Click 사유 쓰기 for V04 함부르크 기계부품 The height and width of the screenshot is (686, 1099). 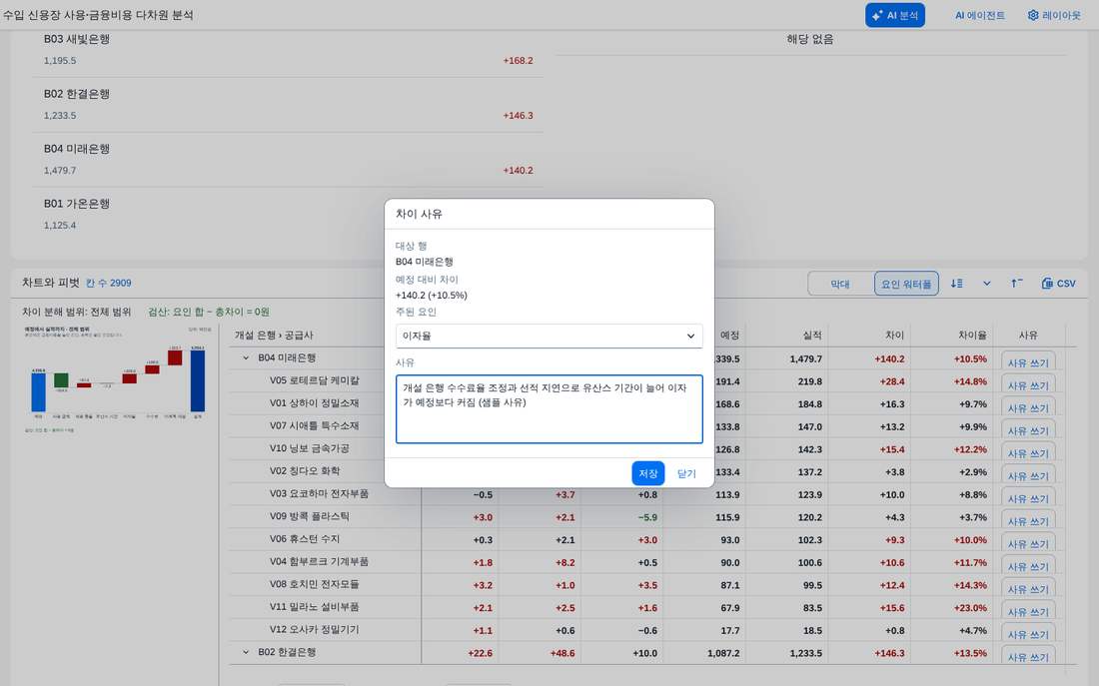1027,566
